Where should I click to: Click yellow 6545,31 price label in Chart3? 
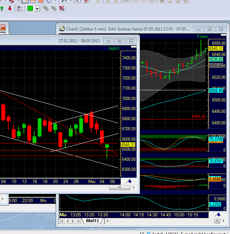tap(216, 49)
